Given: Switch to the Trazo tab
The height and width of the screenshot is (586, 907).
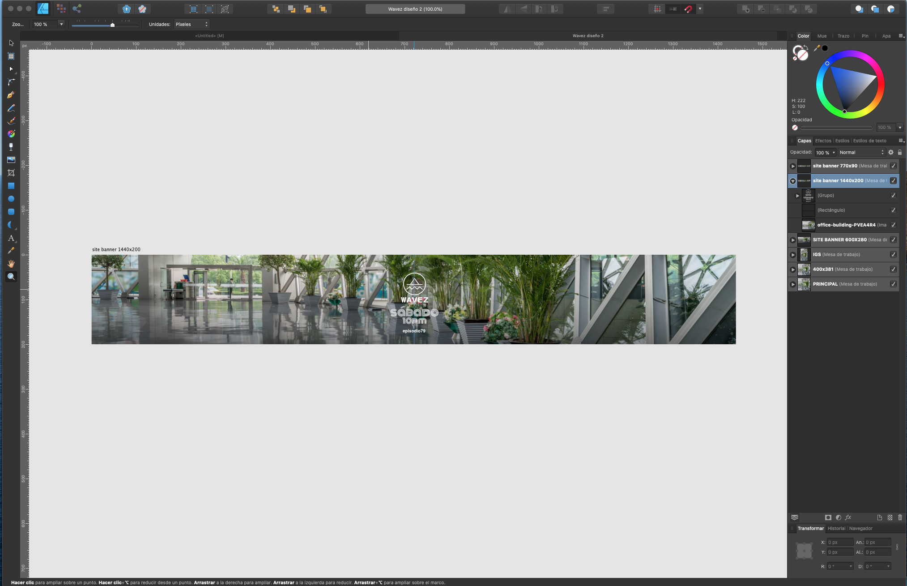Looking at the screenshot, I should click(843, 36).
